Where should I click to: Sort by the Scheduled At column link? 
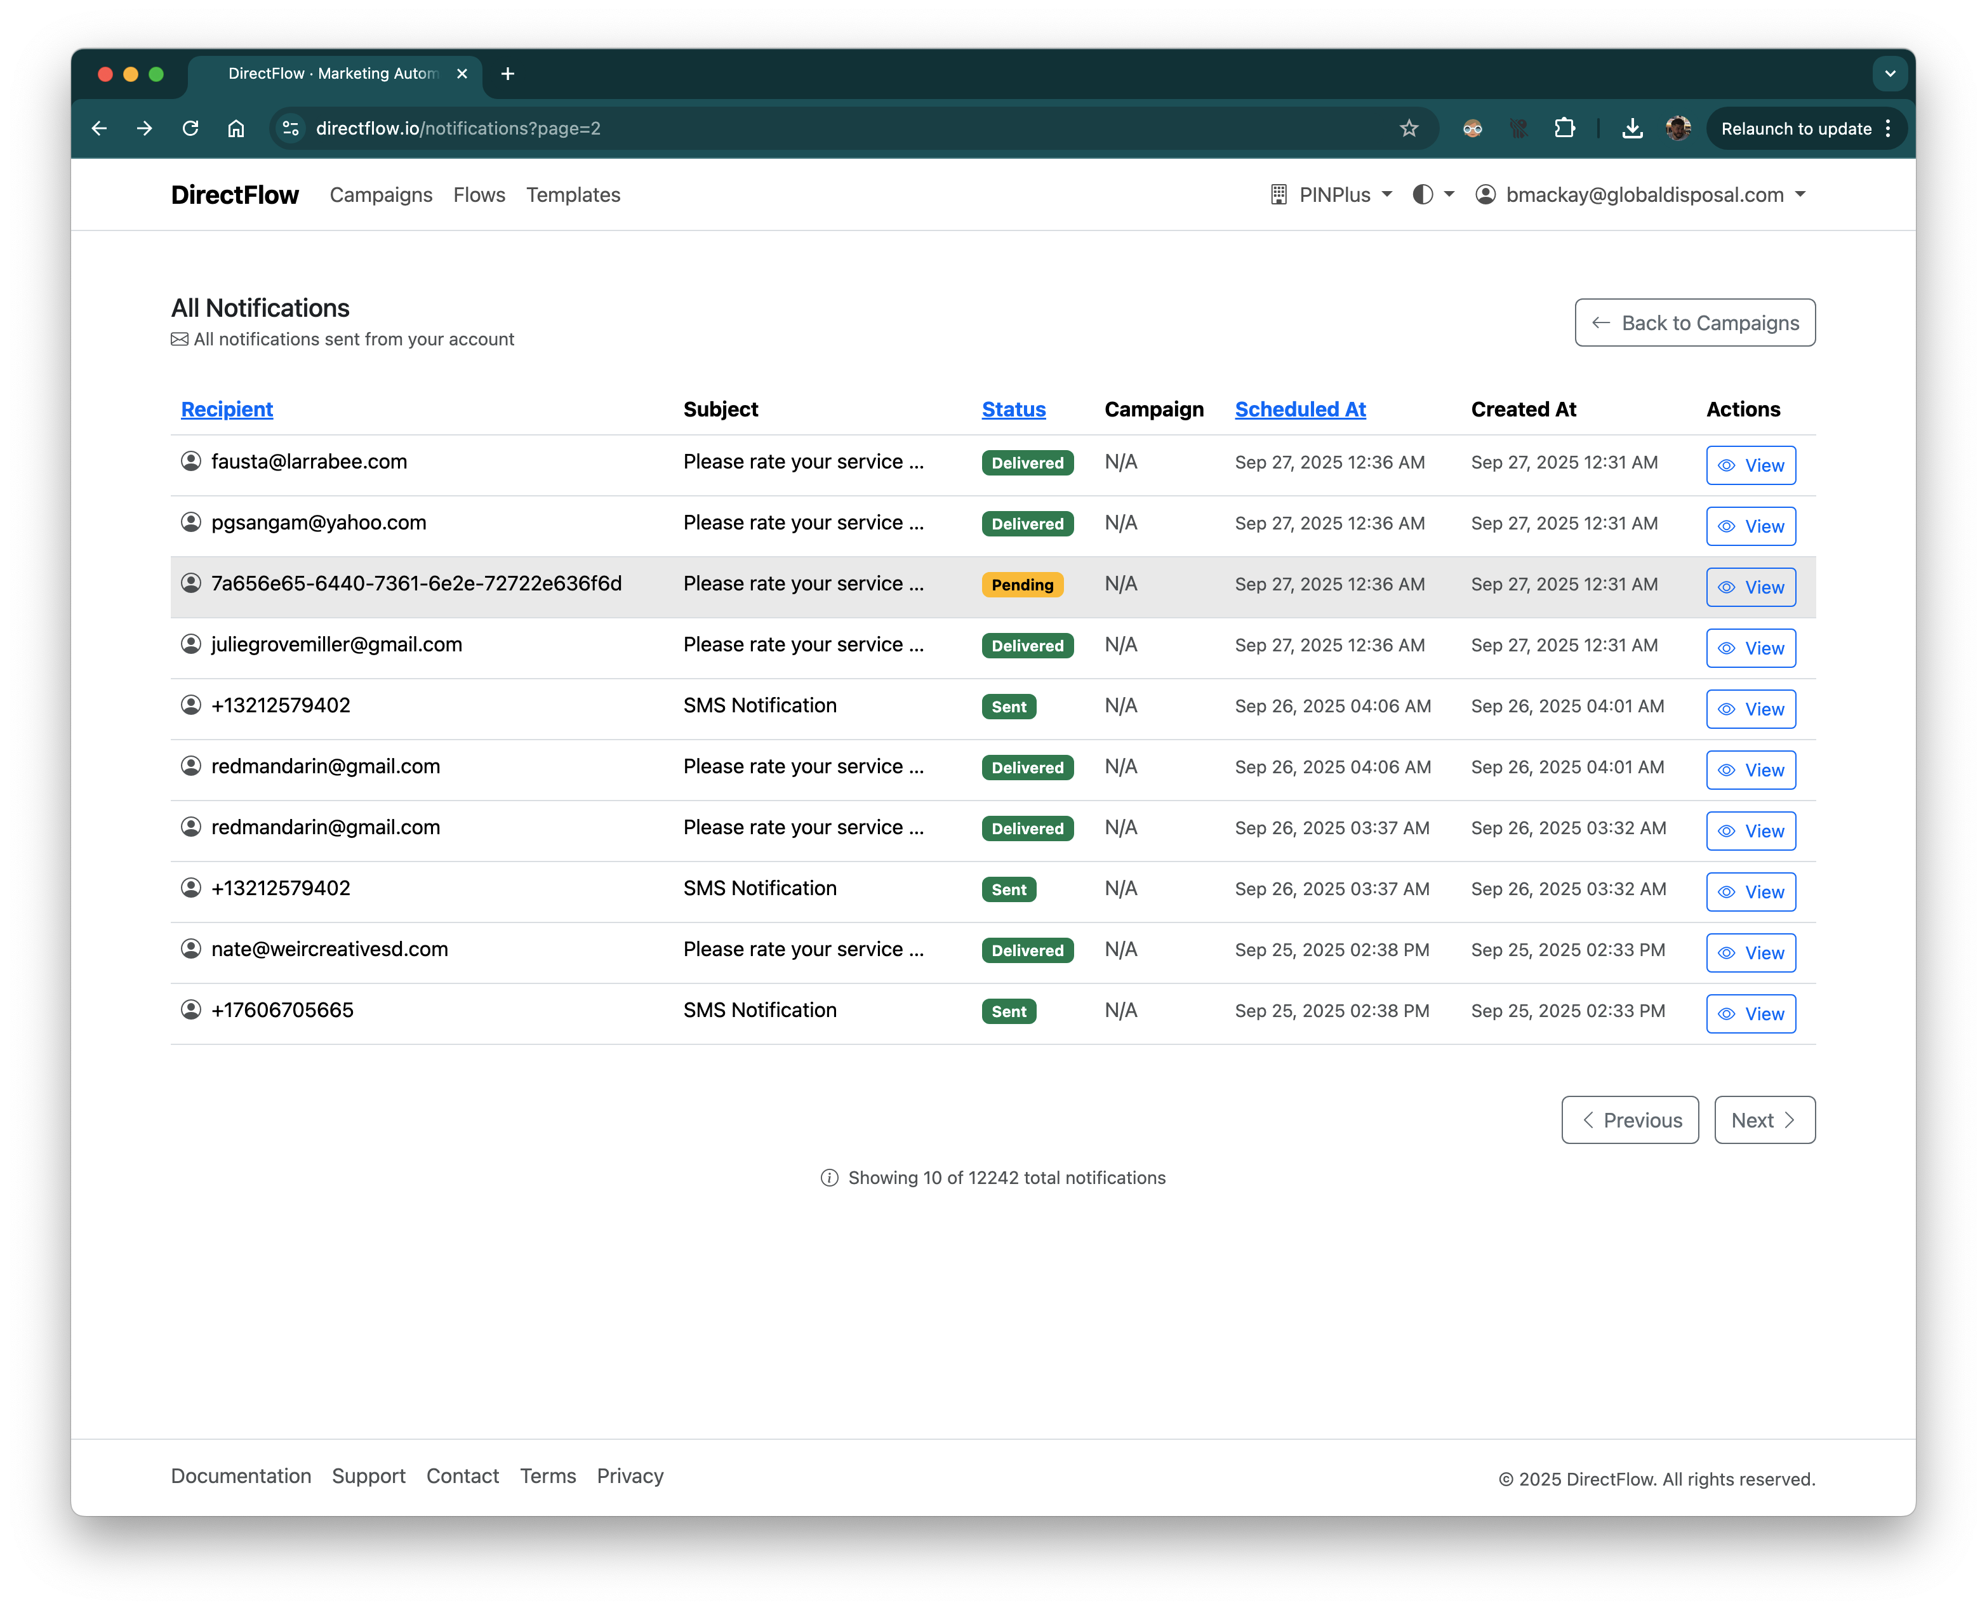coord(1300,410)
